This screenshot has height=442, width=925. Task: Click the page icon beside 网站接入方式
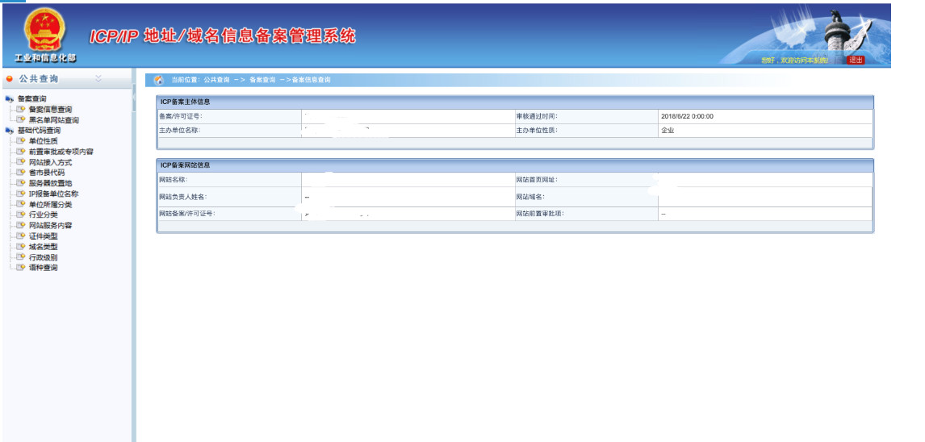pyautogui.click(x=21, y=162)
